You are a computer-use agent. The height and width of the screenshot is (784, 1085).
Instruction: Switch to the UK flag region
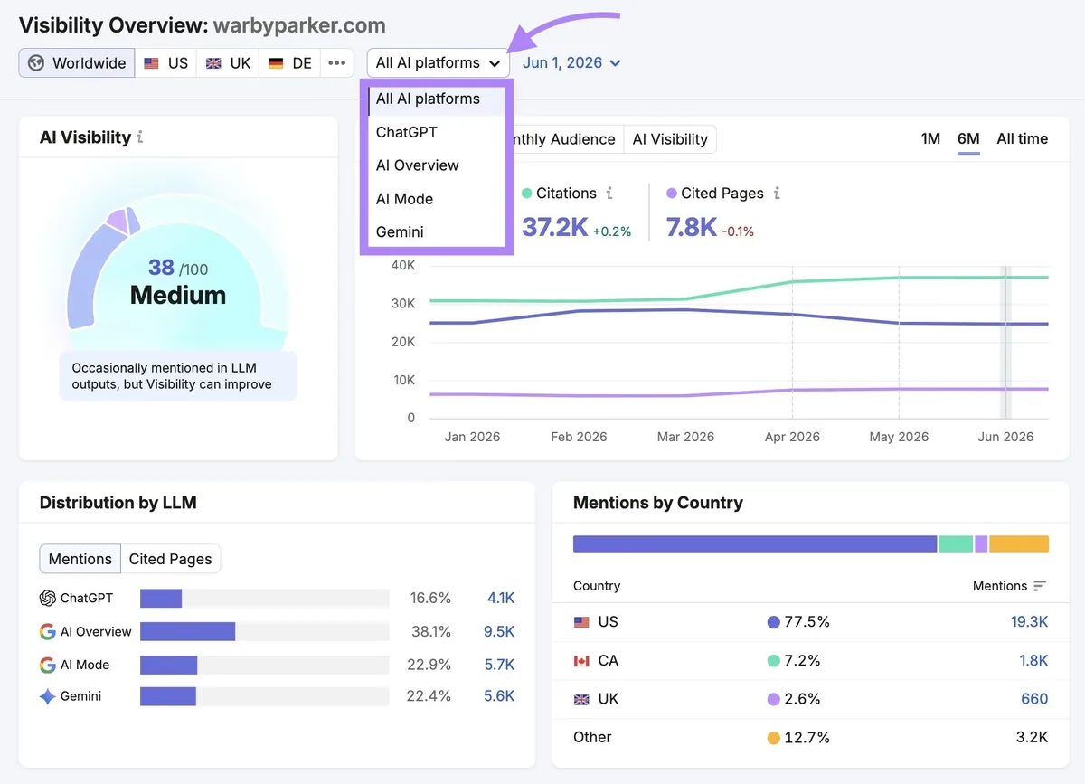point(228,63)
